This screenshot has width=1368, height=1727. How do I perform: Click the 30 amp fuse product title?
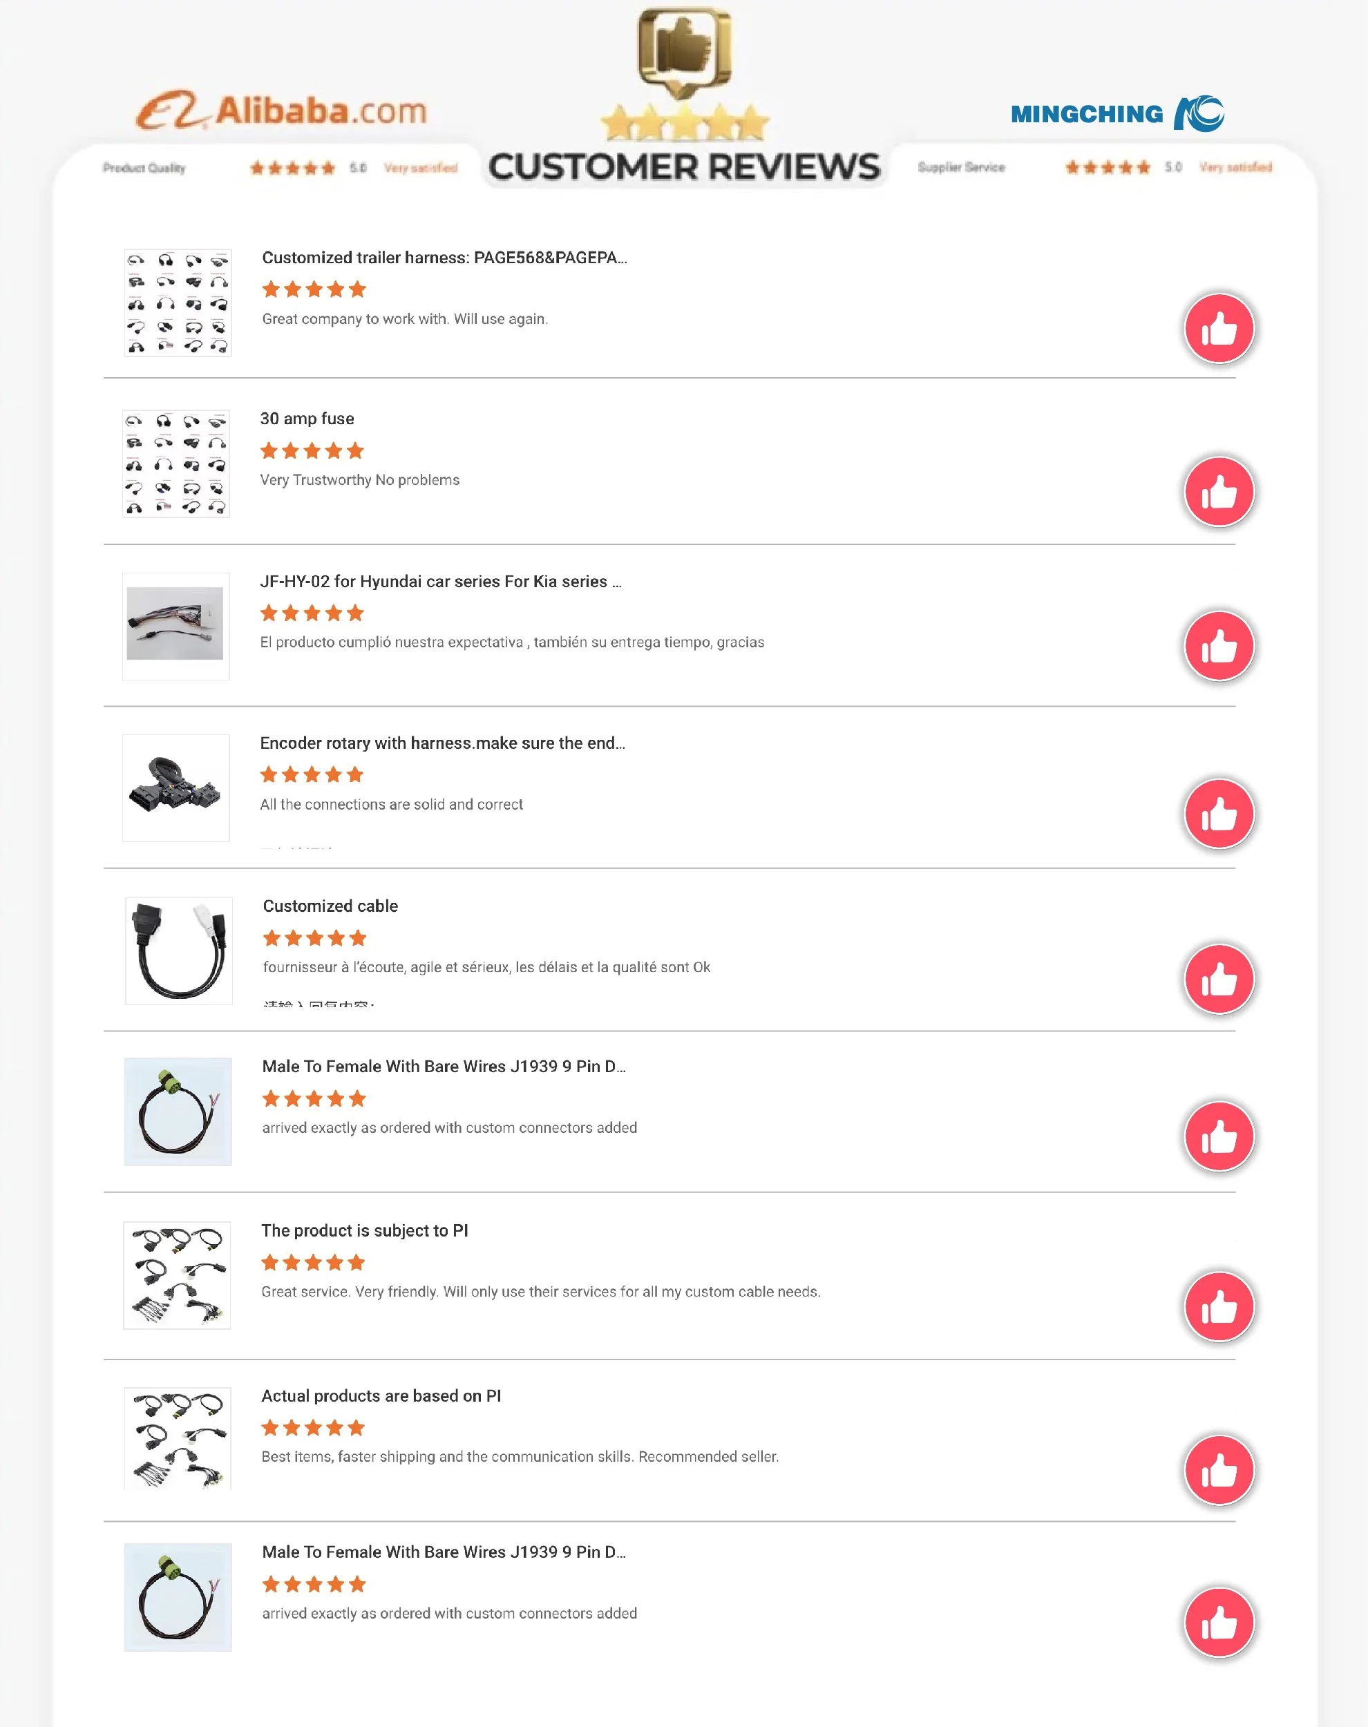[x=307, y=419]
